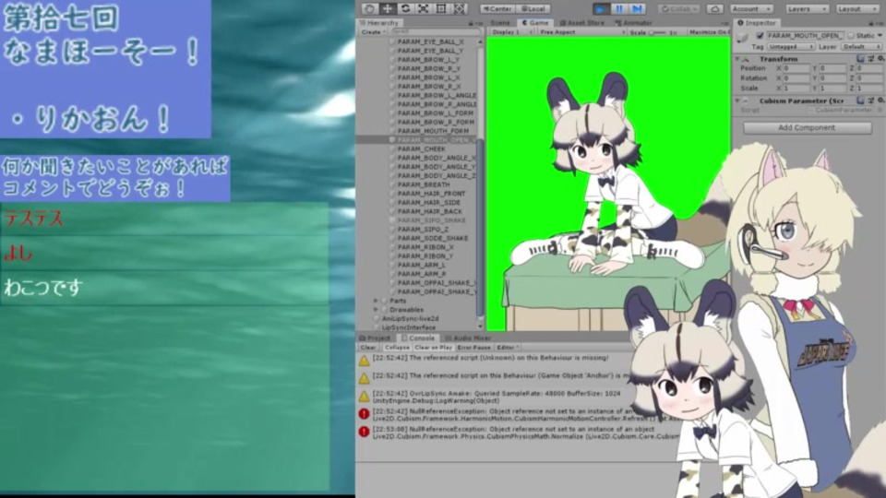Advance one frame with the Step button
Screen dimensions: 886x498
pos(638,8)
